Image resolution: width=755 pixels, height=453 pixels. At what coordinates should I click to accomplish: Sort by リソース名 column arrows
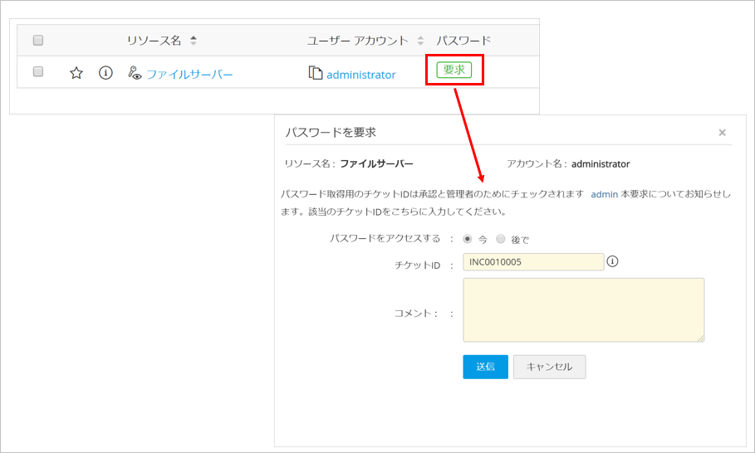click(193, 41)
